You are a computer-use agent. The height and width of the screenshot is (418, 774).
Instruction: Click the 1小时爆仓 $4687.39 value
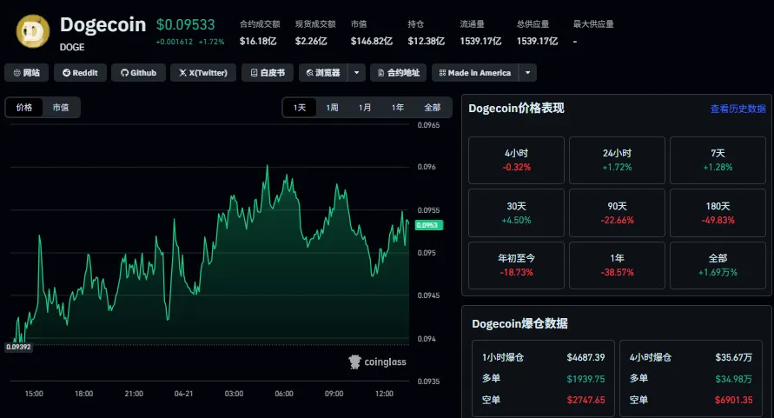(x=585, y=357)
